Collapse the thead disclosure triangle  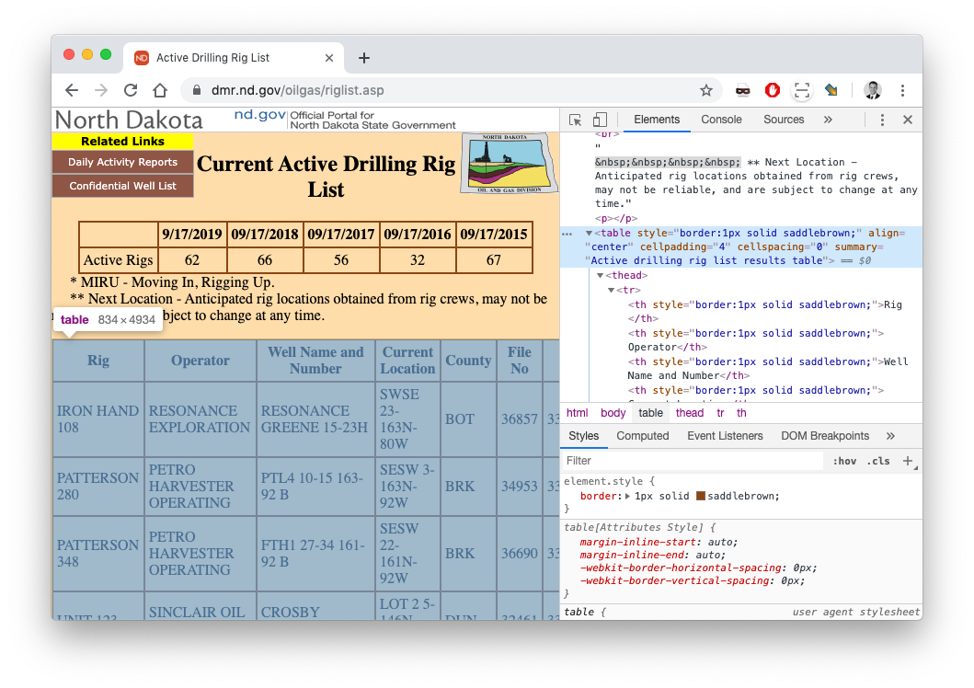pos(602,275)
